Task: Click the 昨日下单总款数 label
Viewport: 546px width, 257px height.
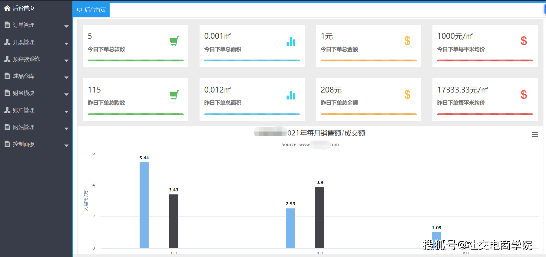Action: coord(106,103)
